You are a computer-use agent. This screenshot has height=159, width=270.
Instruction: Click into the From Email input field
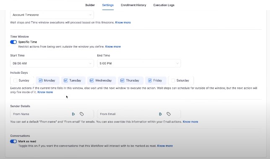(x=128, y=114)
